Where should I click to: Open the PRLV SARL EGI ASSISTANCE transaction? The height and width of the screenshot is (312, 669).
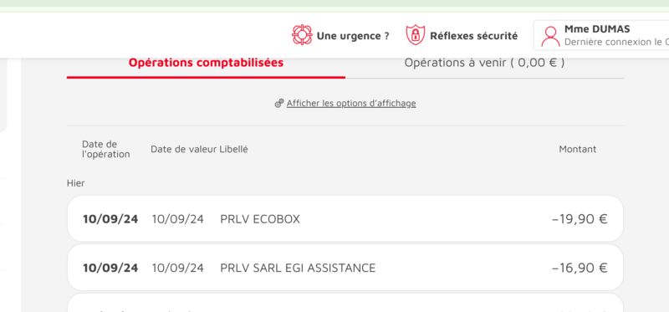(x=345, y=268)
